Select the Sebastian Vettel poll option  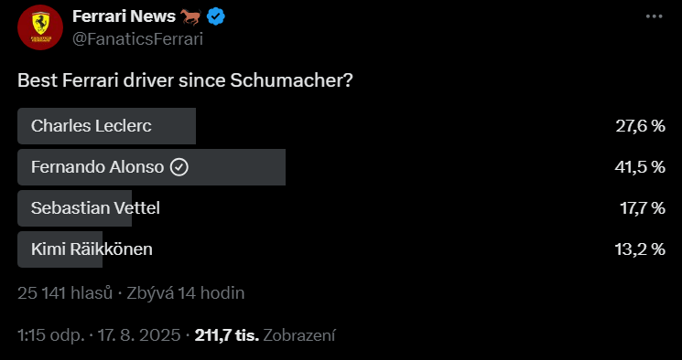click(341, 208)
